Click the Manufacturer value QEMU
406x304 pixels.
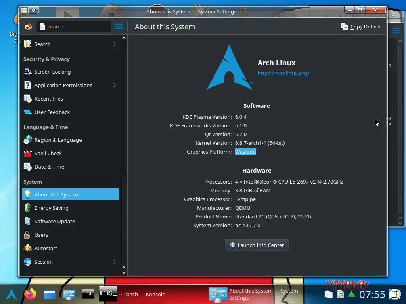(x=243, y=208)
